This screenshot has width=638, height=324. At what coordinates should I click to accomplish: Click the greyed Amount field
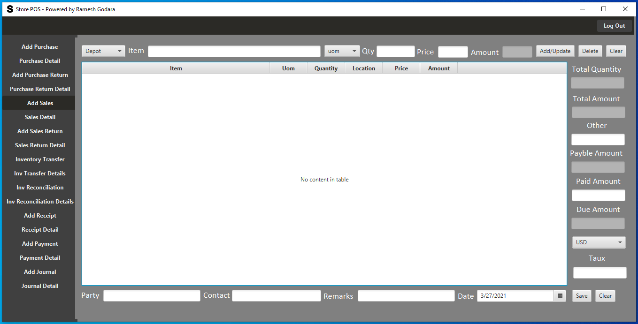click(x=517, y=52)
